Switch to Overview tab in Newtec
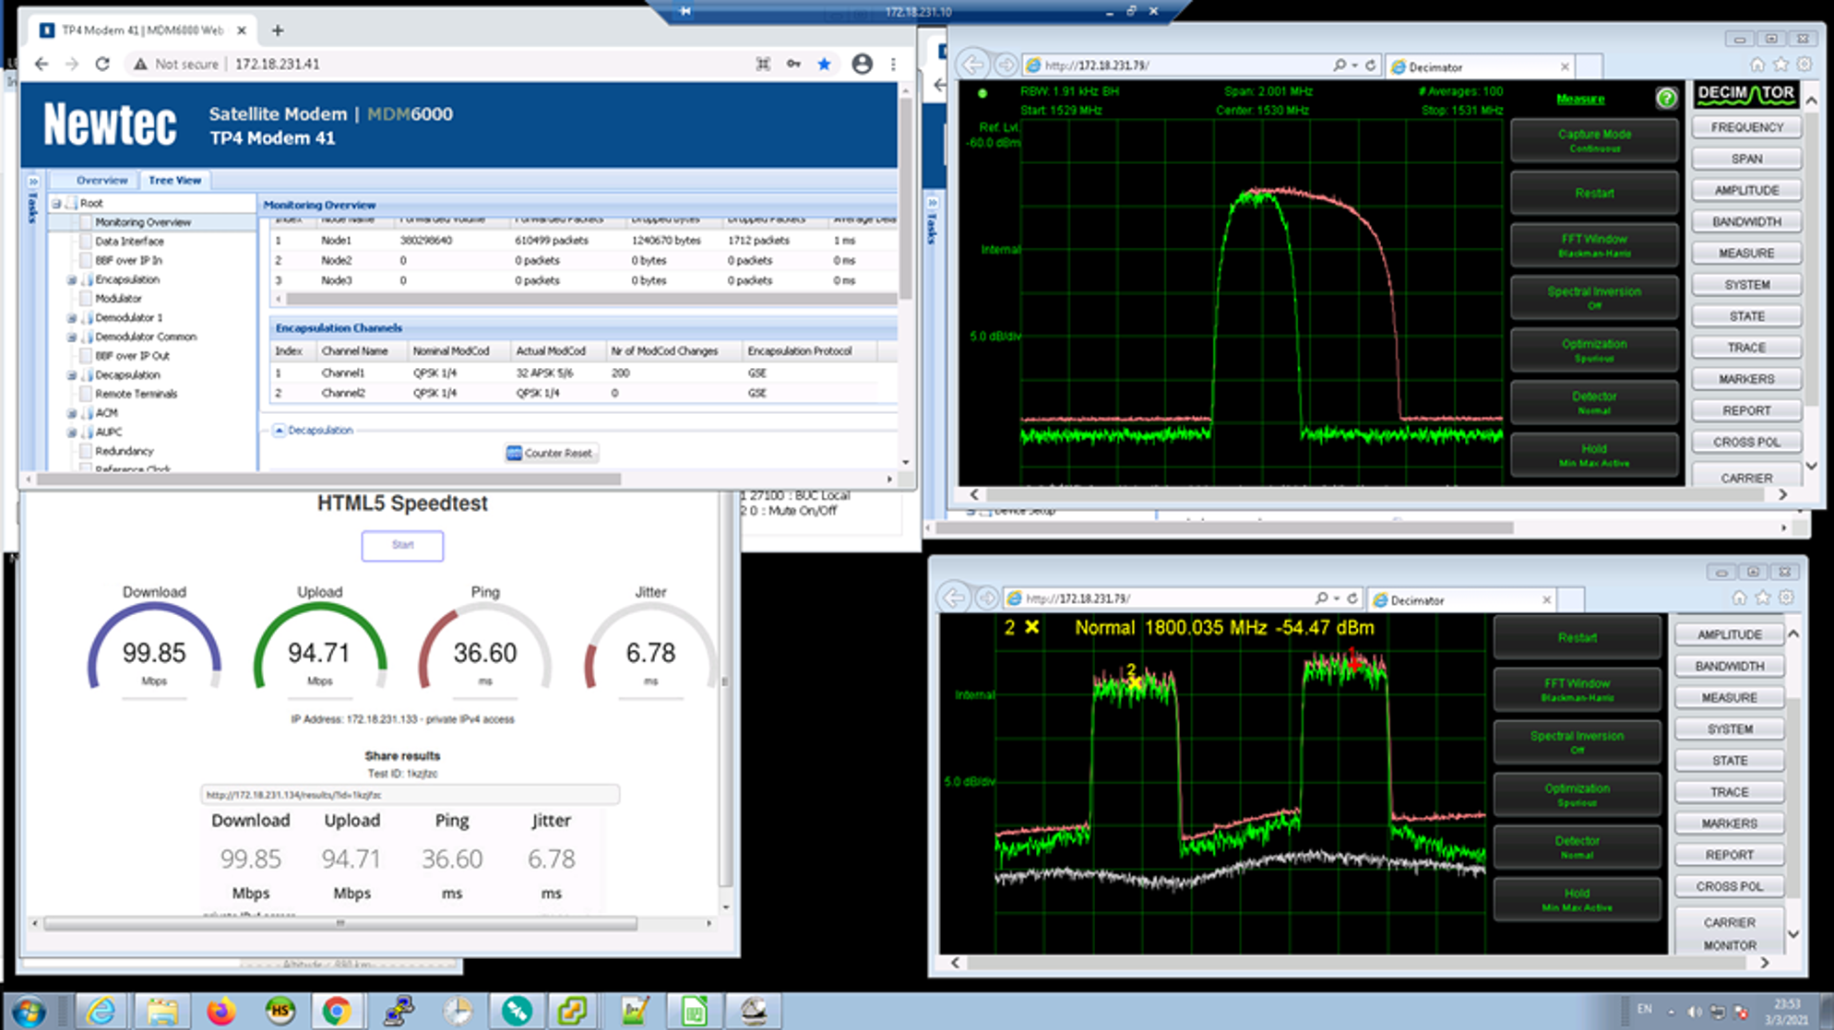Viewport: 1834px width, 1030px height. [x=101, y=180]
